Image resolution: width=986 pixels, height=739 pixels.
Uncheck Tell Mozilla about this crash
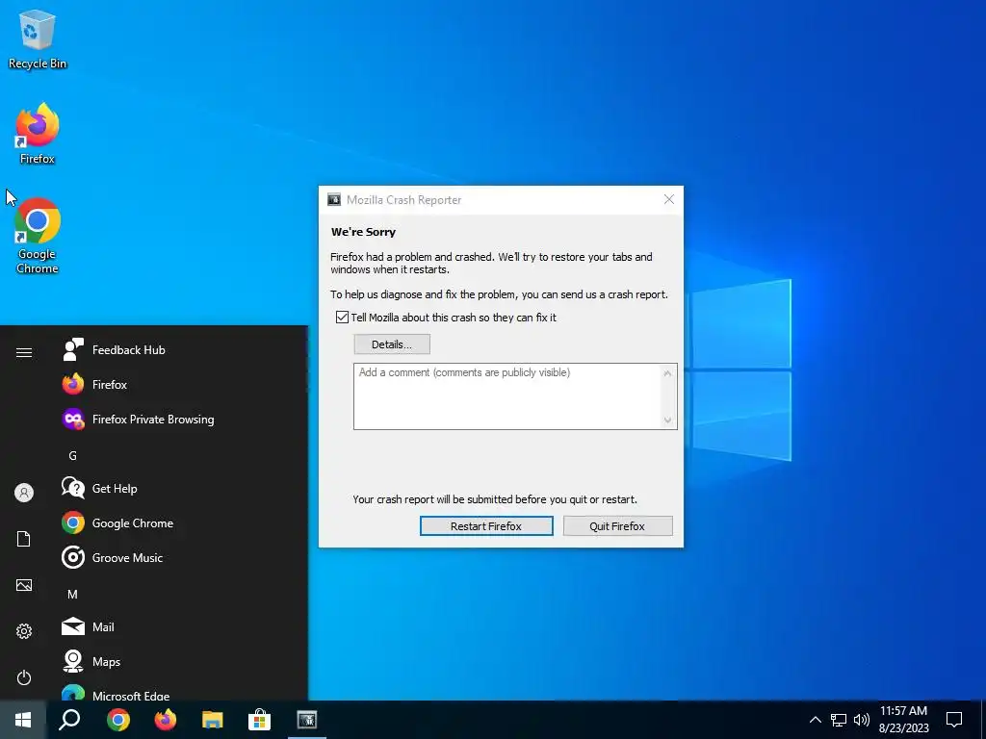click(x=342, y=318)
